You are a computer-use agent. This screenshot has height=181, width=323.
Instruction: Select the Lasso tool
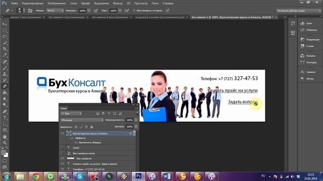[5, 37]
